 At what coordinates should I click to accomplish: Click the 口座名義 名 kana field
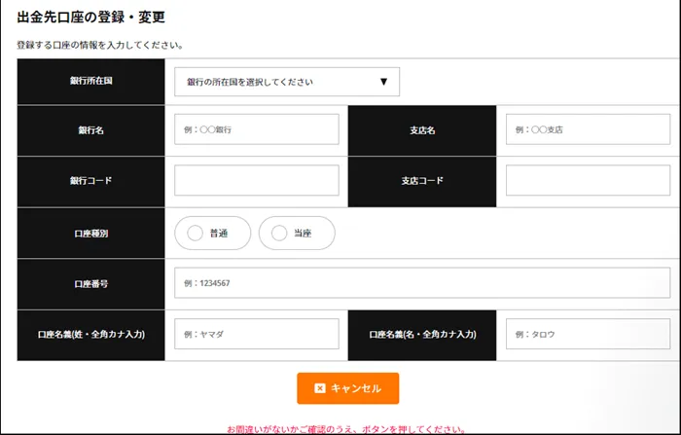[588, 334]
